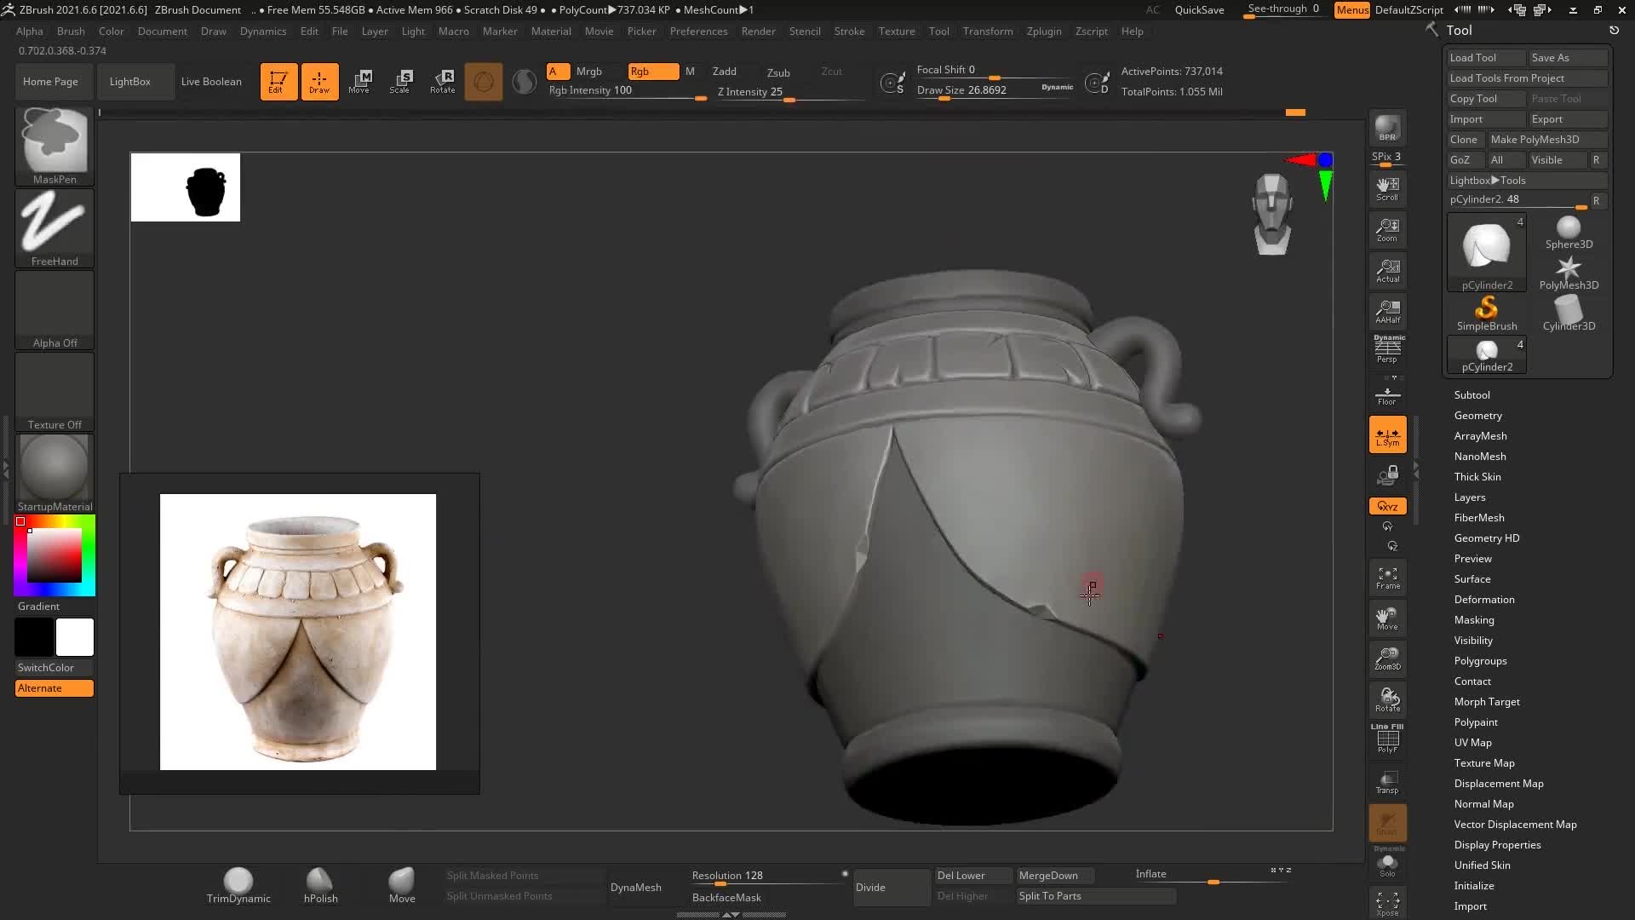Toggle Zadd sculpting mode
This screenshot has width=1635, height=920.
(724, 72)
